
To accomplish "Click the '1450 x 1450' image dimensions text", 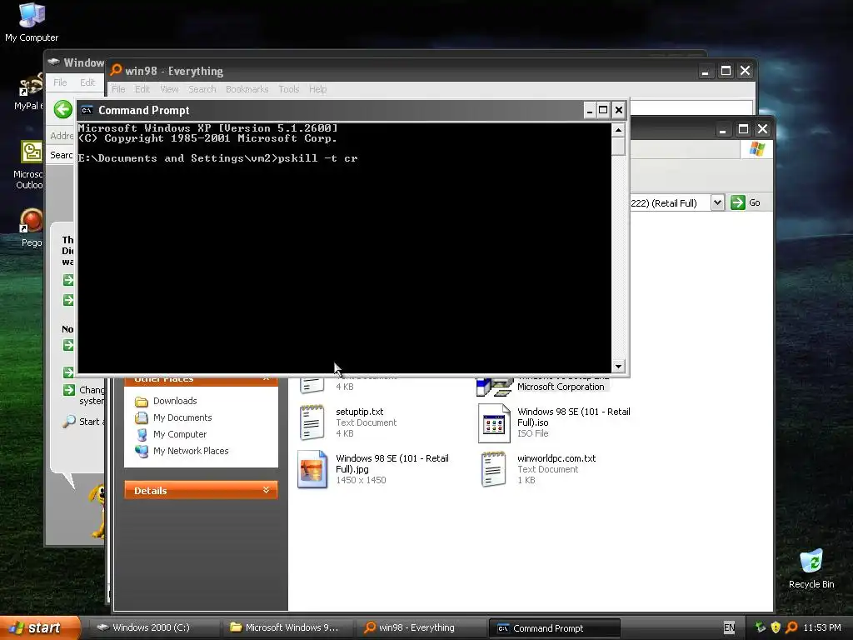I will click(x=361, y=481).
